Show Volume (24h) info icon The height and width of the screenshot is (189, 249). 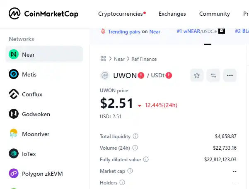coord(135,148)
